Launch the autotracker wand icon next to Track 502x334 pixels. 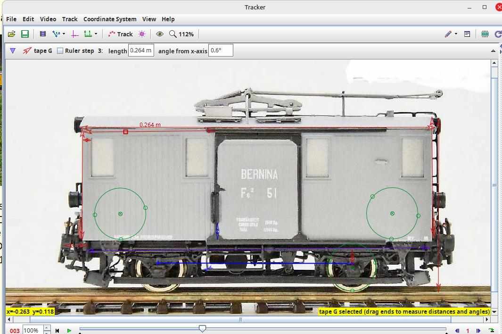point(141,33)
